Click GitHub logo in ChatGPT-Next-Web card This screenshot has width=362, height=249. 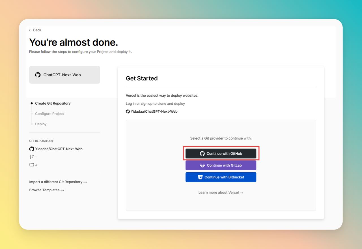point(38,75)
